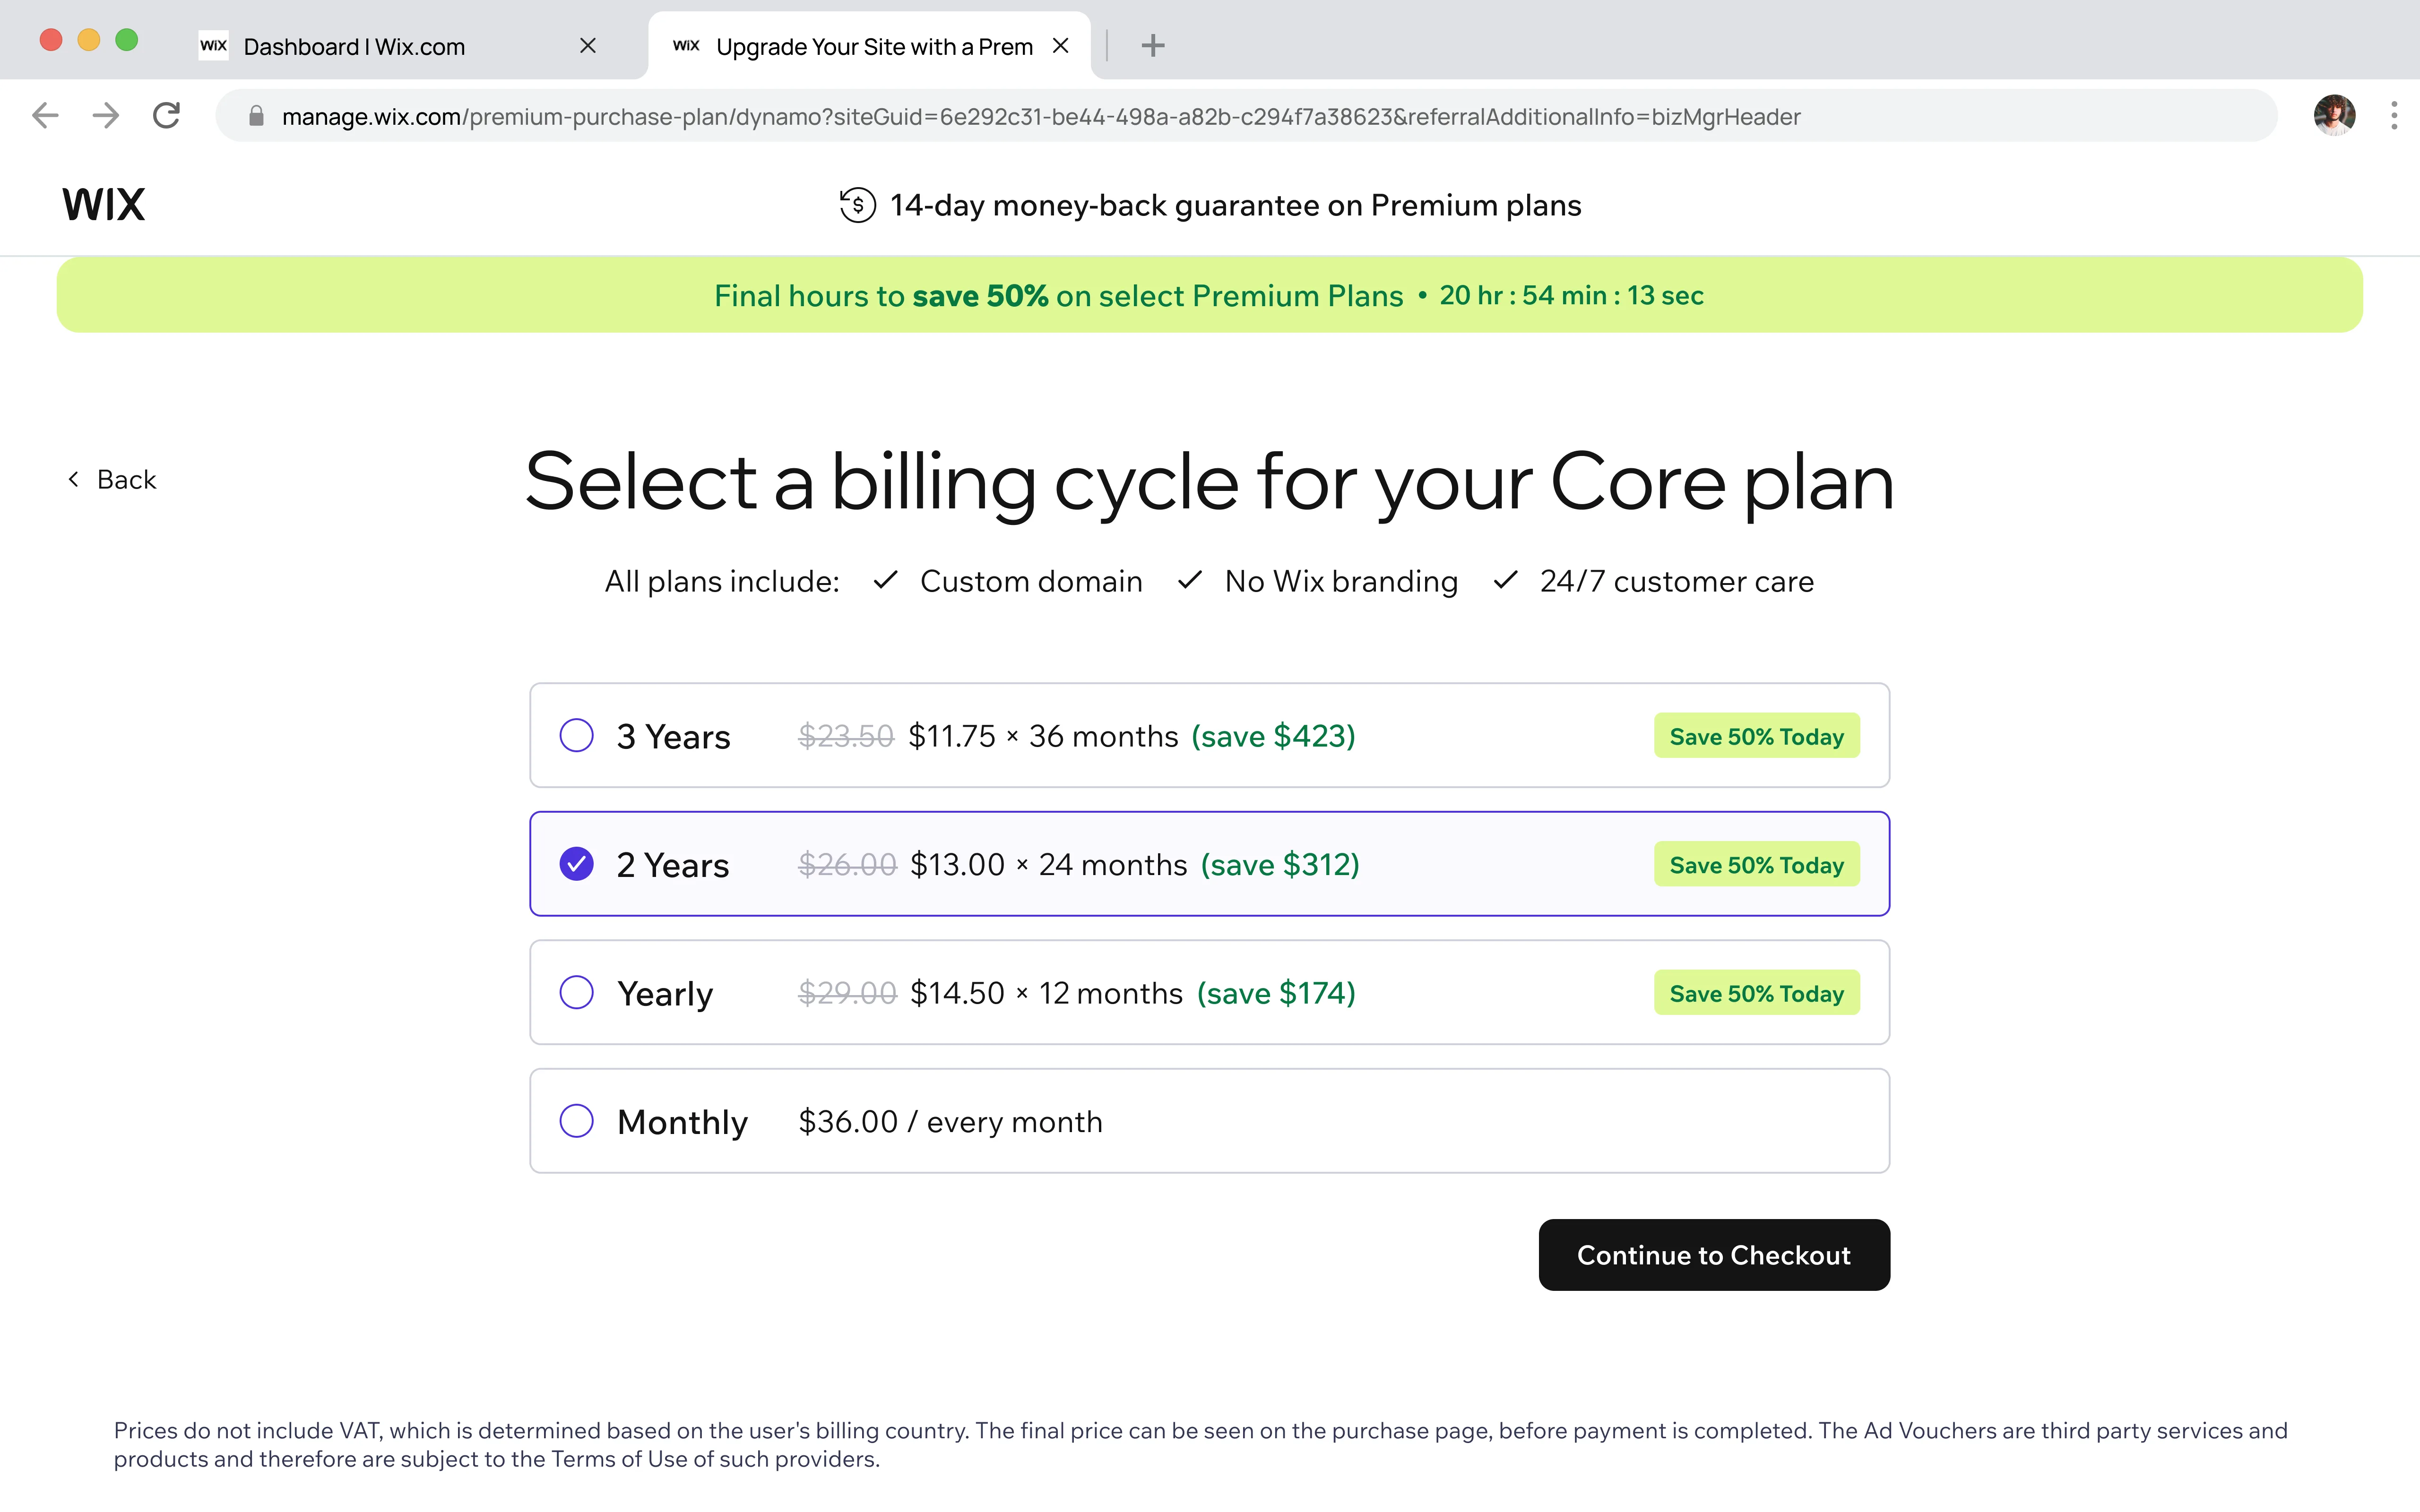Click the money-back guarantee icon
The height and width of the screenshot is (1512, 2420).
click(x=857, y=205)
